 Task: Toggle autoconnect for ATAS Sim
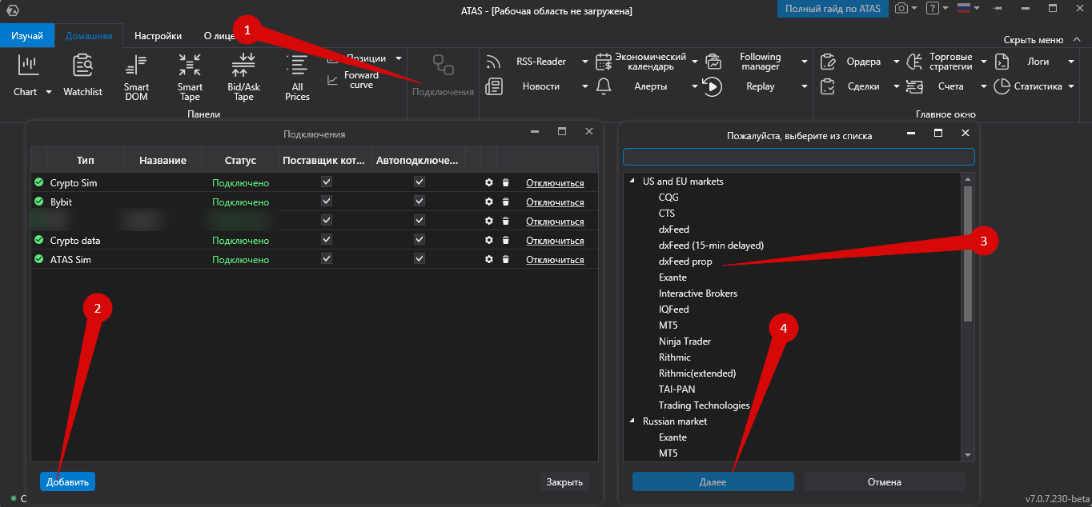[x=419, y=259]
